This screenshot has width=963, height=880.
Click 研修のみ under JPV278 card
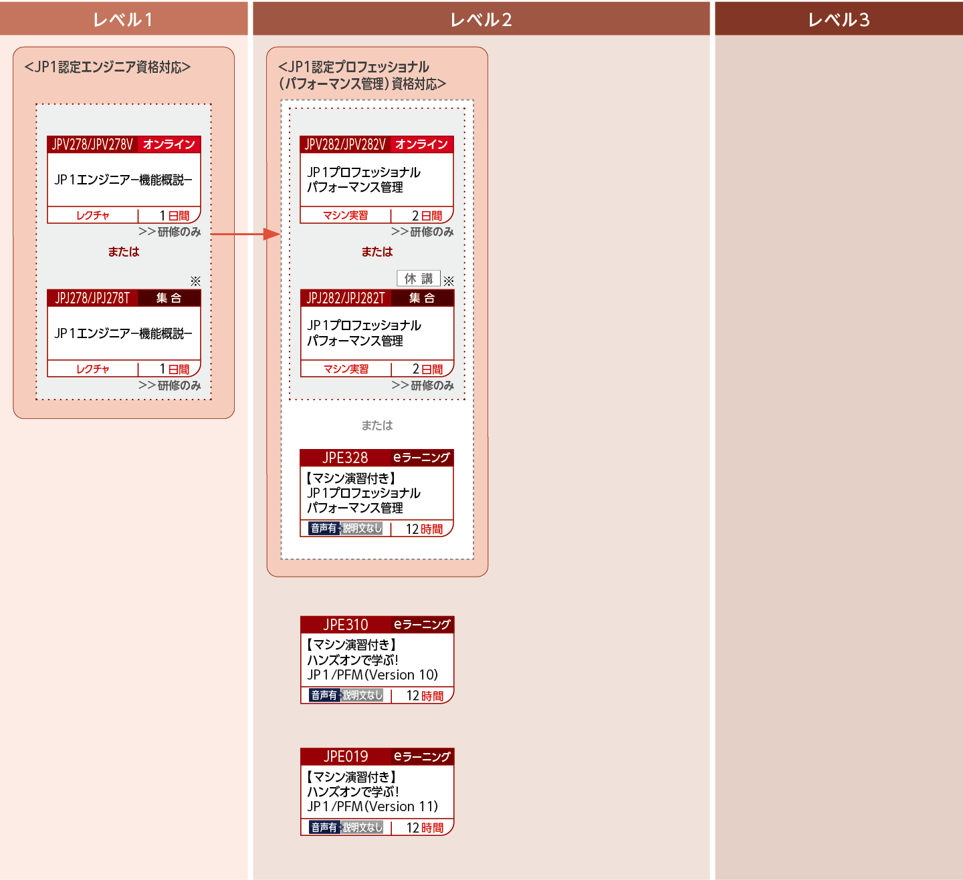point(170,232)
